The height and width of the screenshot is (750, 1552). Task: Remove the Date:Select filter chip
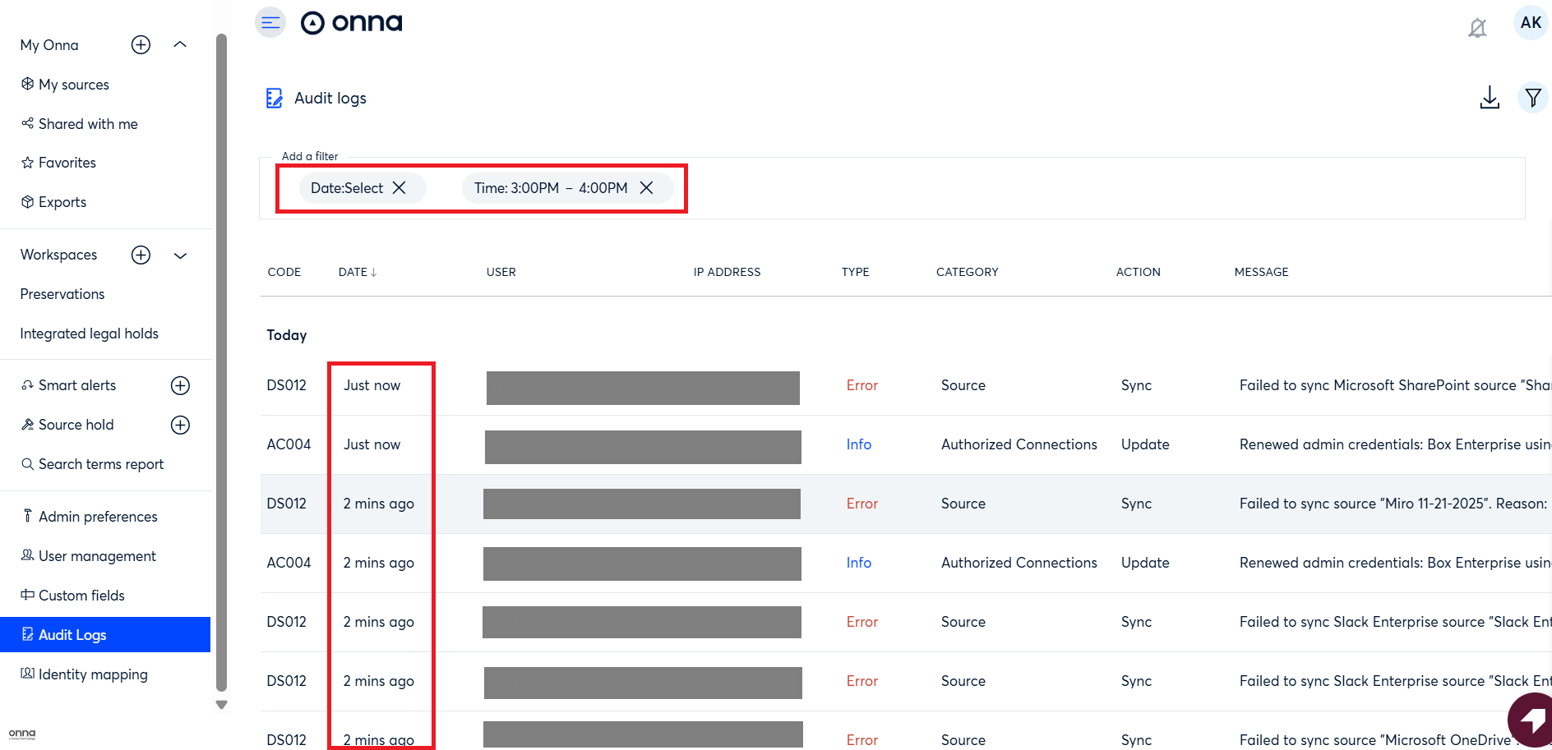(x=400, y=188)
